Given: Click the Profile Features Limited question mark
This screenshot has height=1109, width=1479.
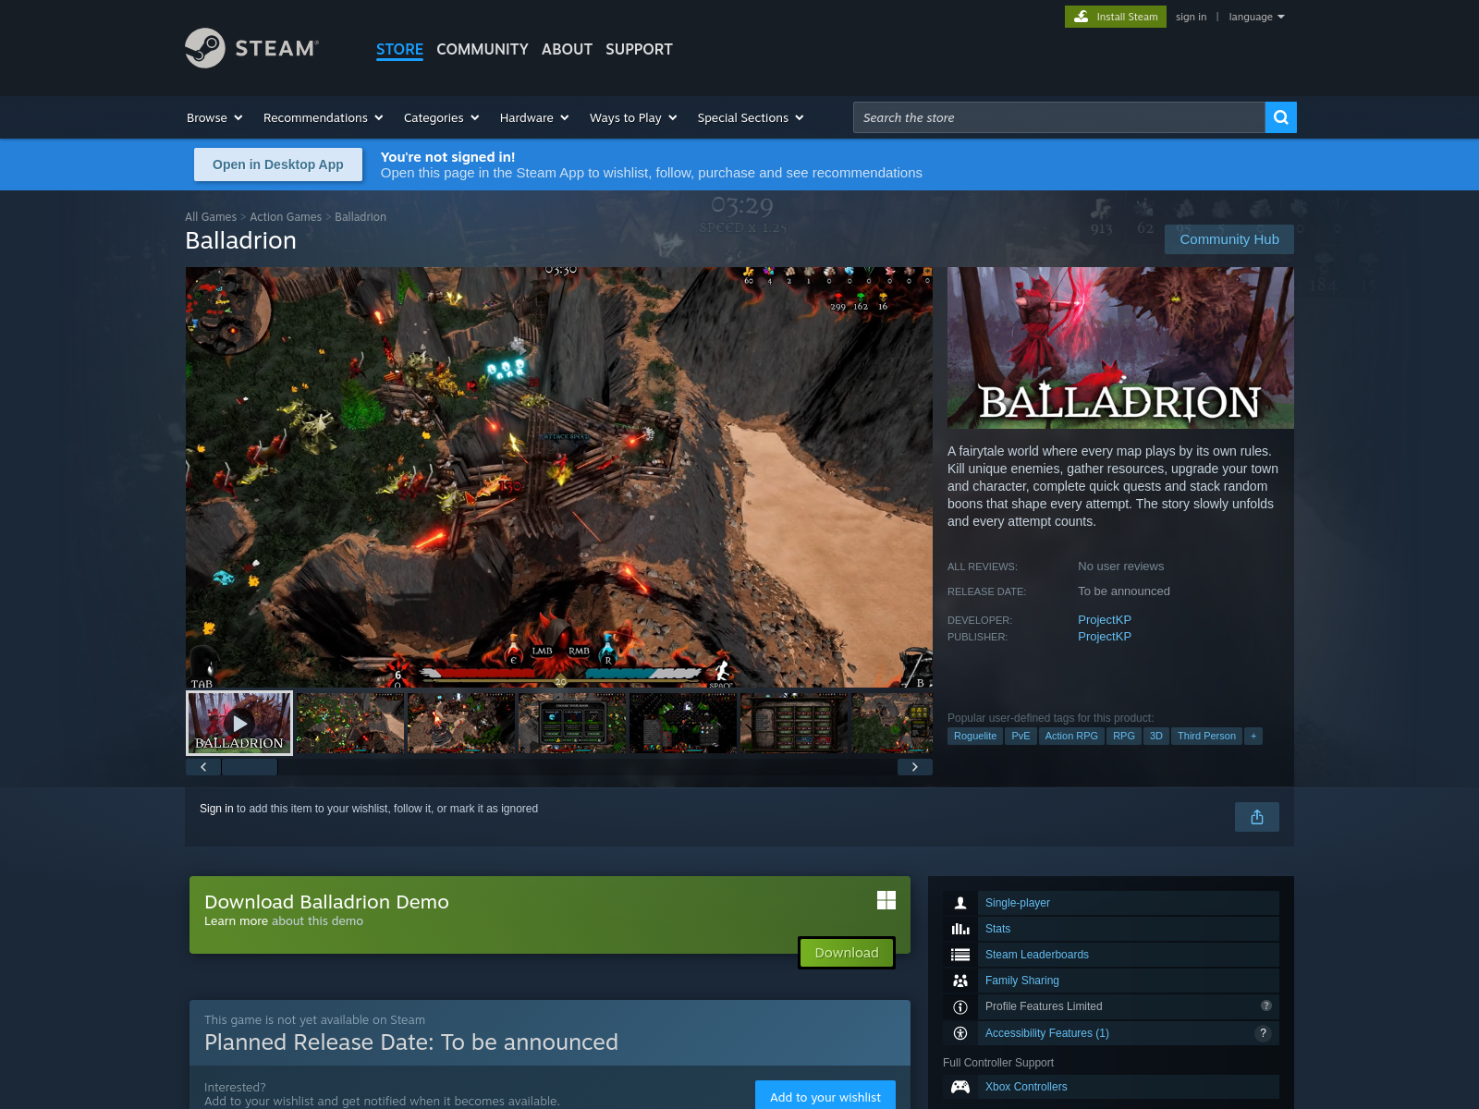Looking at the screenshot, I should pyautogui.click(x=1266, y=1005).
